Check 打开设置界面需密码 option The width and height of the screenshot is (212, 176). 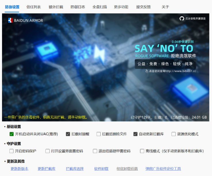(x=47, y=151)
